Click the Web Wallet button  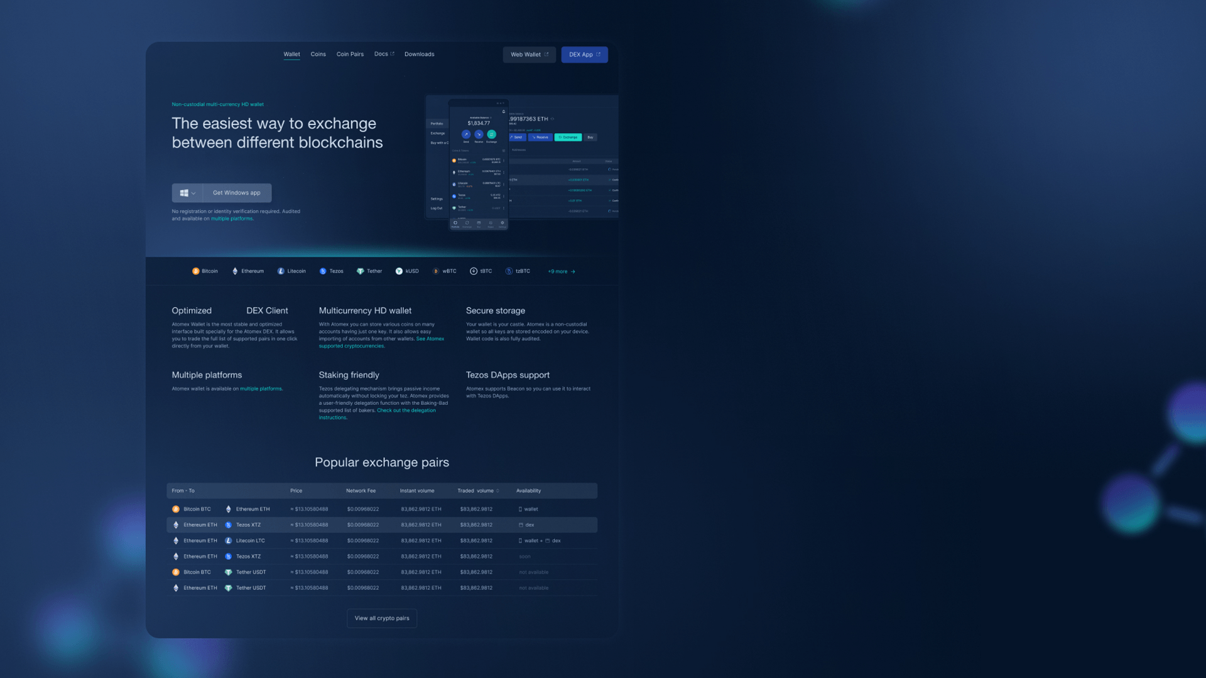tap(529, 55)
